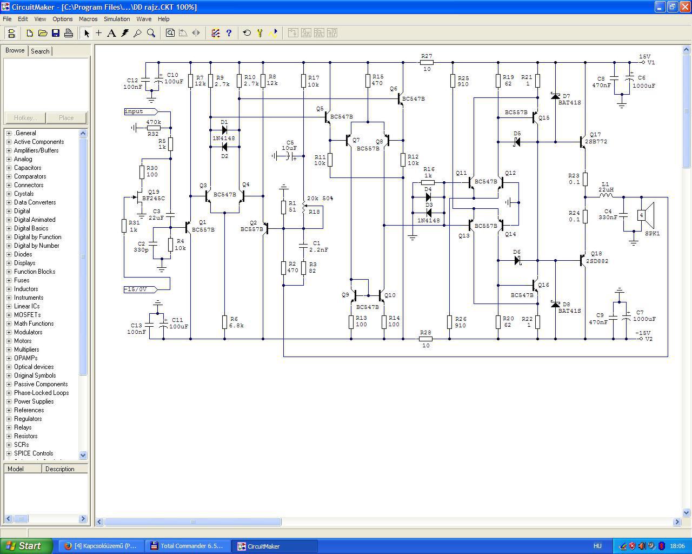
Task: Switch to the Browse tab
Action: 15,50
